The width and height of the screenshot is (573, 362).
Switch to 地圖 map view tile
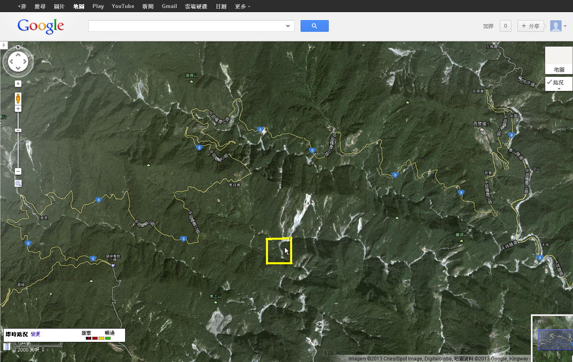tap(559, 61)
